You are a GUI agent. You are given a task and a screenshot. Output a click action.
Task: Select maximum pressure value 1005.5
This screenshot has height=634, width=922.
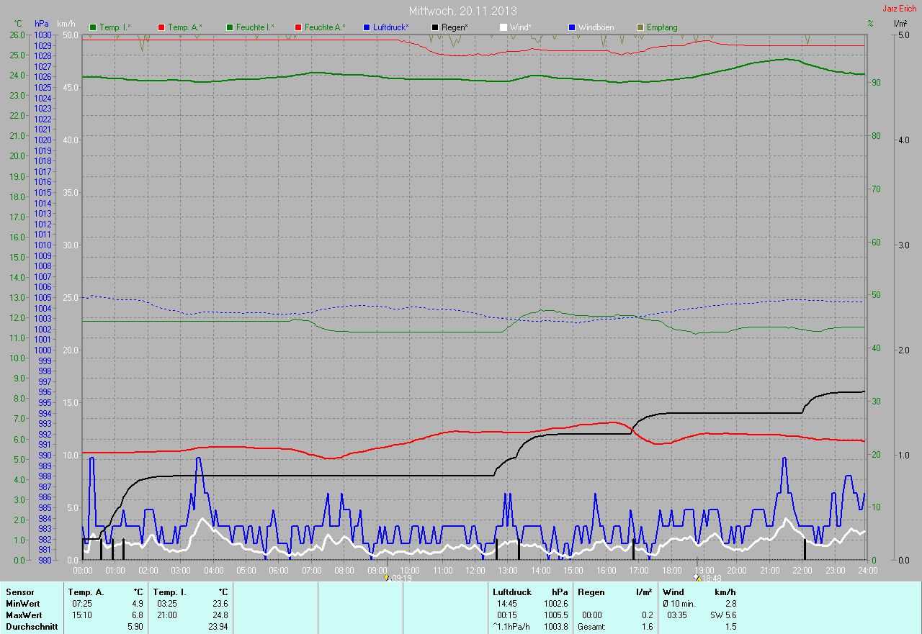[x=555, y=615]
